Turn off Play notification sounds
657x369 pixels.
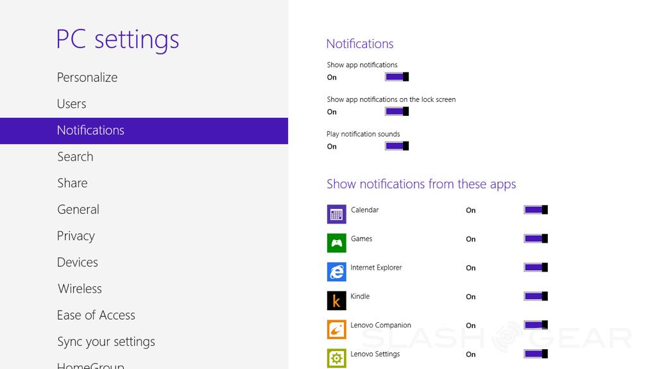[397, 146]
